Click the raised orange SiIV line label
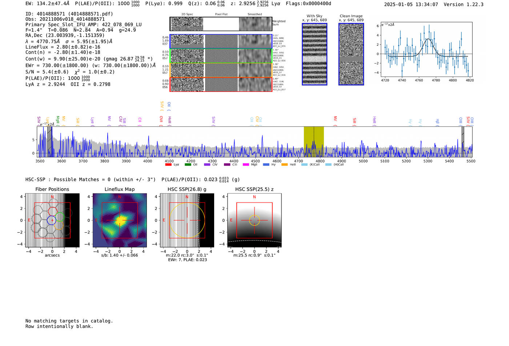The height and width of the screenshot is (346, 509). tap(162, 105)
